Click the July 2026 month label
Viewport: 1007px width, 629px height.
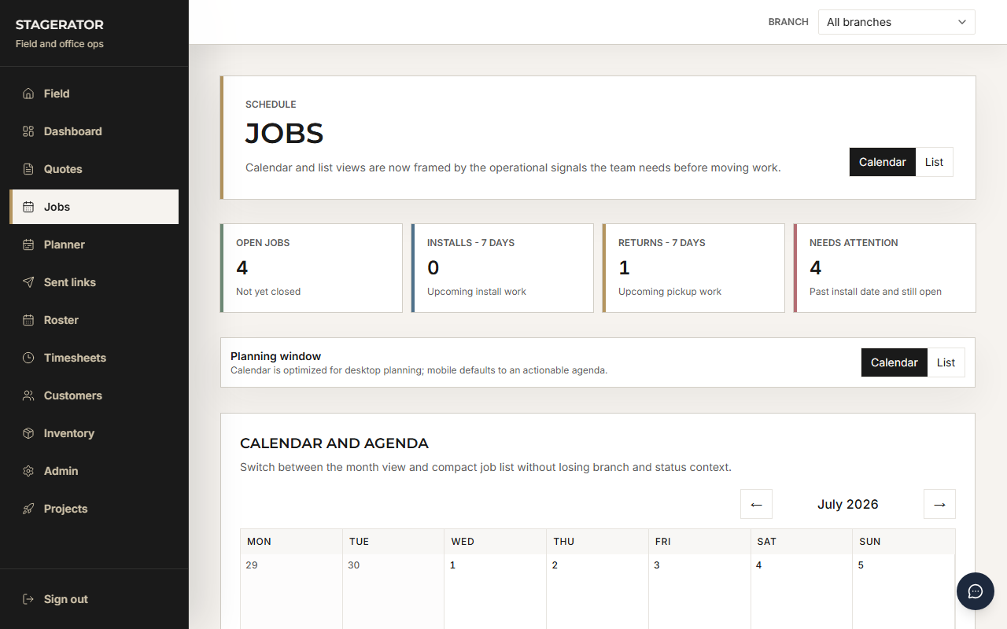(847, 504)
